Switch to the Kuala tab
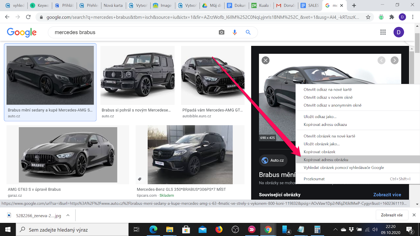 [x=261, y=5]
